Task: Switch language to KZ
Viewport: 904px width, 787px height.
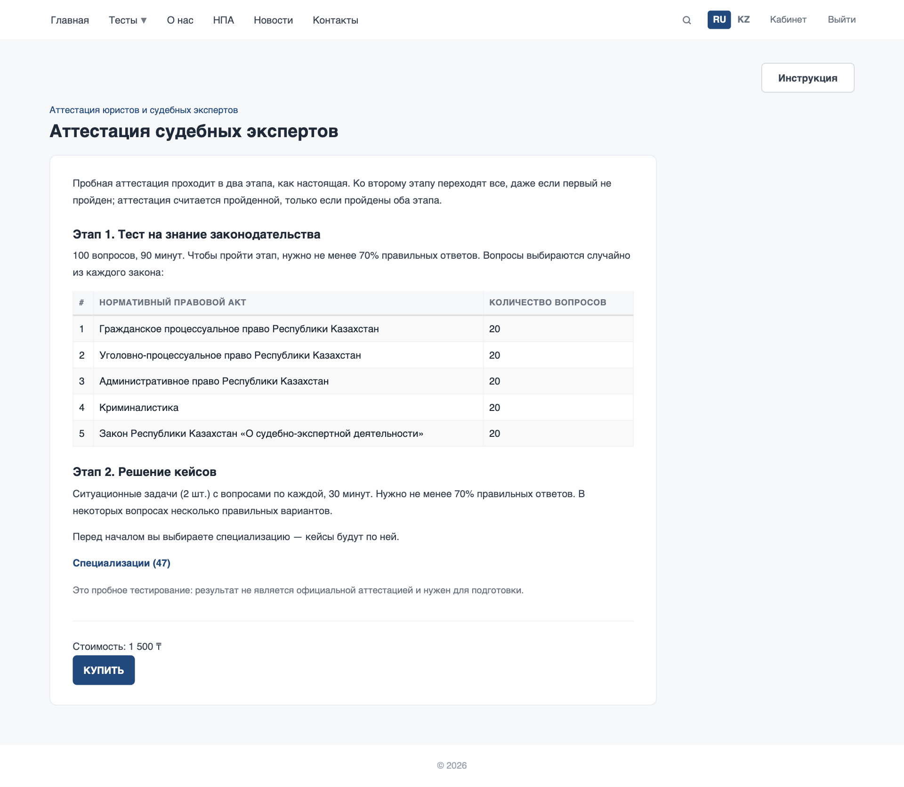Action: 743,20
